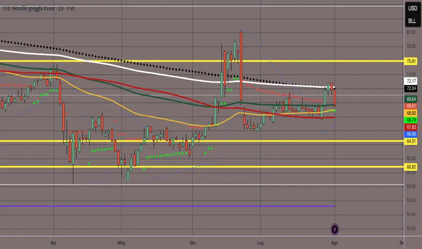Click the 80,00 price axis tick
This screenshot has width=422, height=249.
[411, 32]
